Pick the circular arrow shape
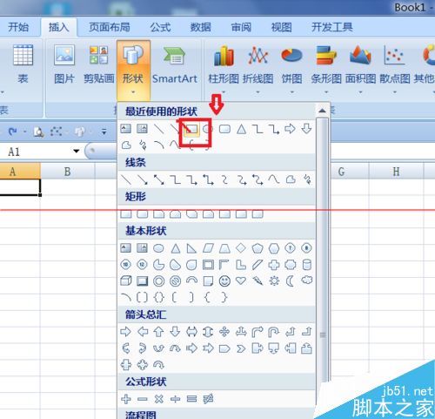This screenshot has width=435, height=419. (158, 364)
